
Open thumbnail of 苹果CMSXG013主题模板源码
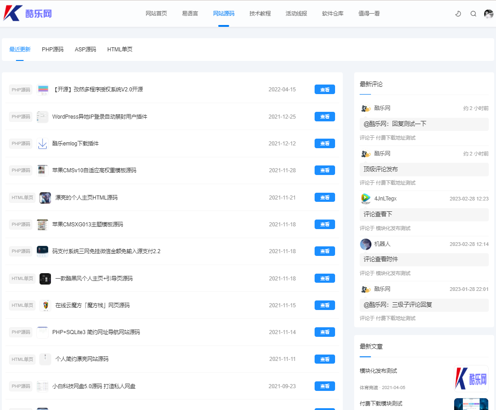coord(42,224)
